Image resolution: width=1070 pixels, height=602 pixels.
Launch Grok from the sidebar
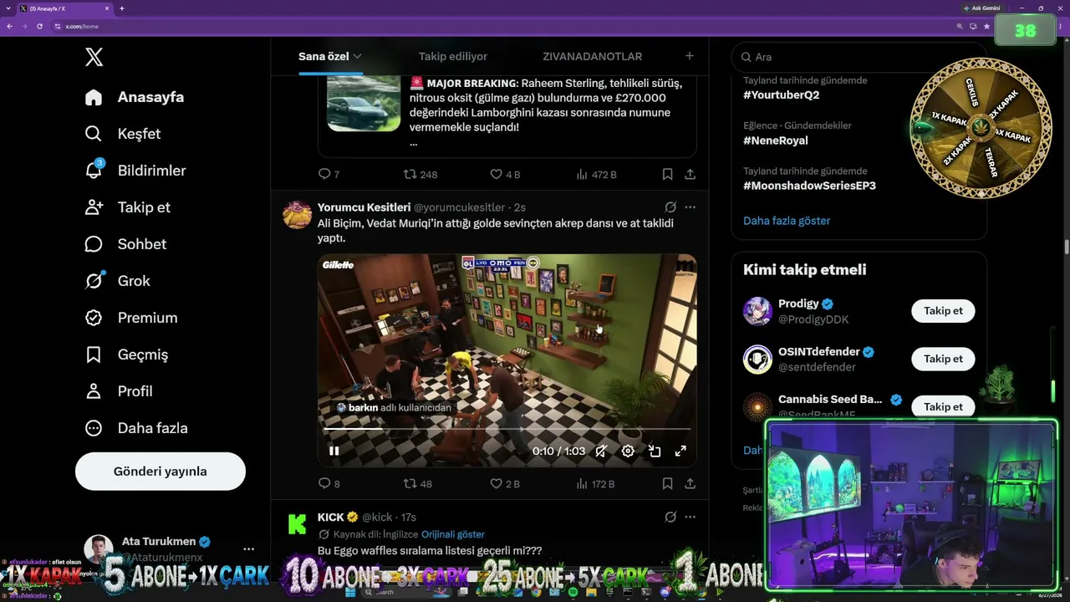(118, 281)
